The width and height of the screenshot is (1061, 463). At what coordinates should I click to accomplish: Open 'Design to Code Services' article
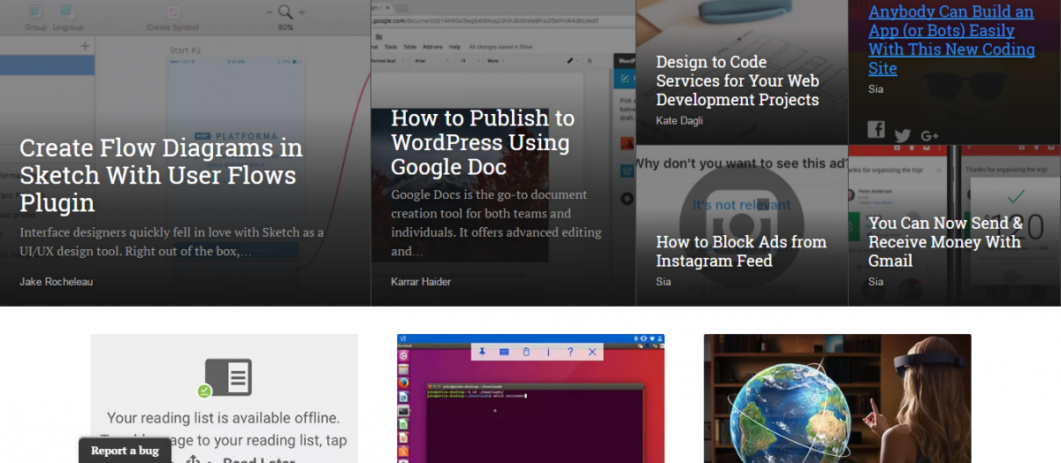(x=737, y=80)
